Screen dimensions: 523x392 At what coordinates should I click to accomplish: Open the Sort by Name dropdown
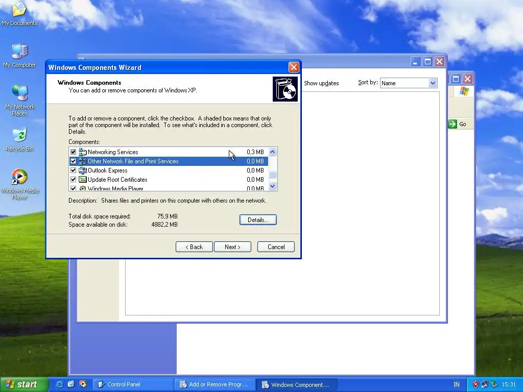click(x=433, y=83)
